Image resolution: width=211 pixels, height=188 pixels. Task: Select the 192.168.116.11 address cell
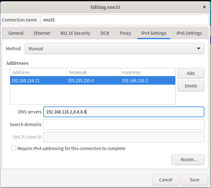tap(26, 81)
